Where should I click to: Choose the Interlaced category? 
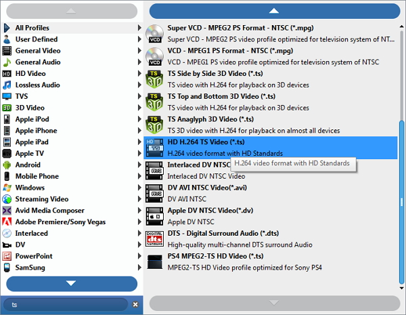[x=72, y=233]
